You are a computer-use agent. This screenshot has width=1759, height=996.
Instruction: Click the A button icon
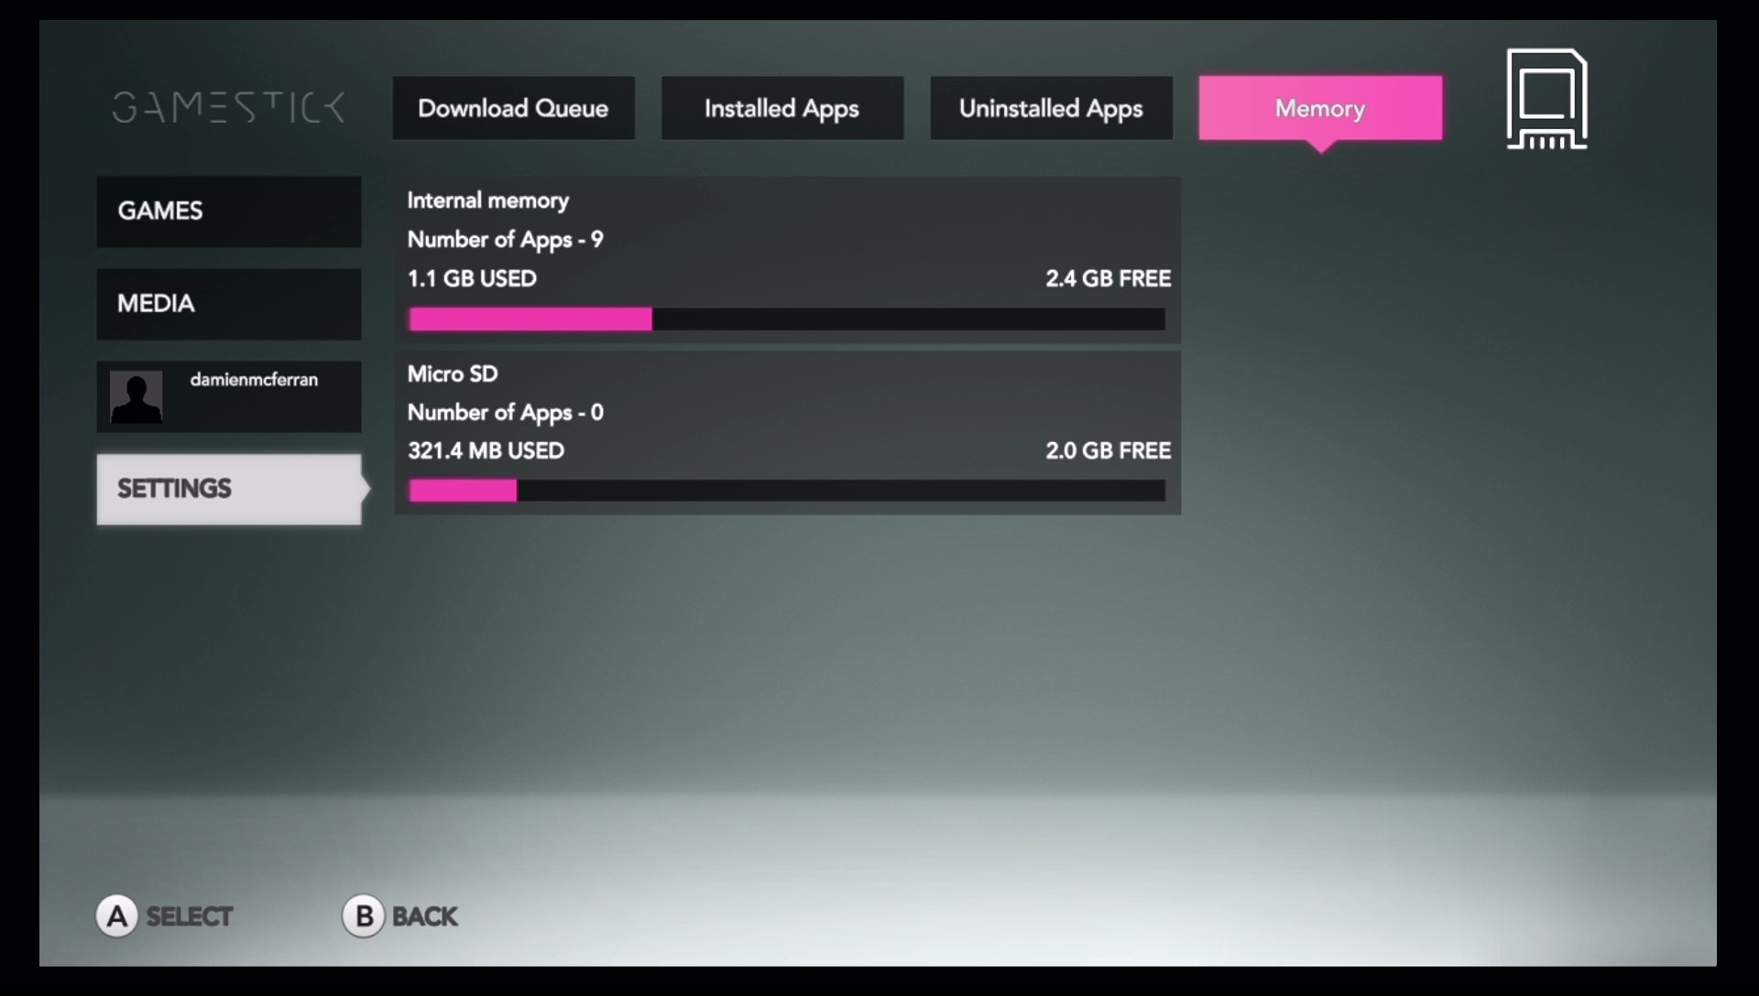117,915
